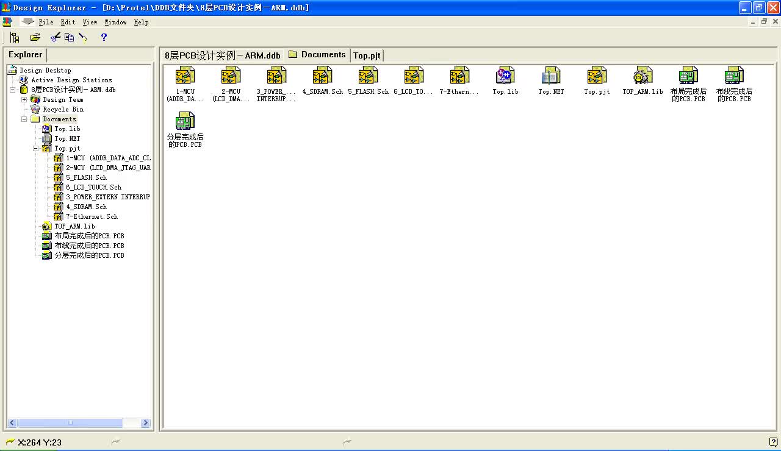Minimize the inner document window
The image size is (781, 451).
tap(754, 21)
